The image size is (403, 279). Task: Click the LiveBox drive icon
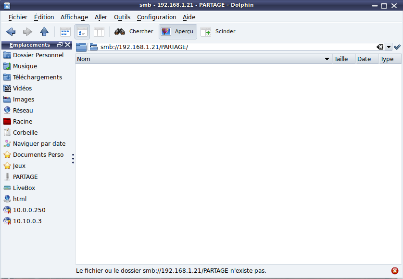[7, 188]
